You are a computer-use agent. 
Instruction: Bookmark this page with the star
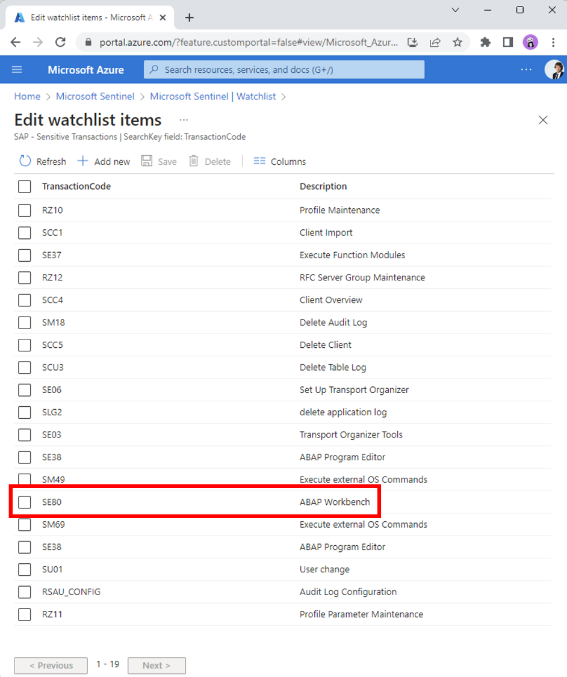457,42
